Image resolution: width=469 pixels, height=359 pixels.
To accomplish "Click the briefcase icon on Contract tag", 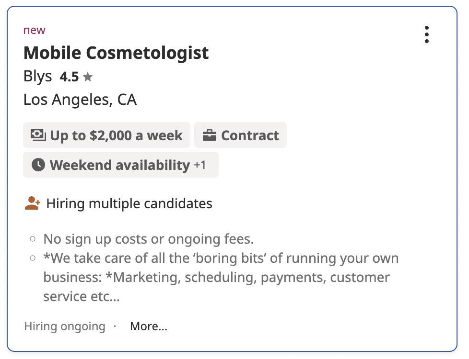I will point(209,135).
